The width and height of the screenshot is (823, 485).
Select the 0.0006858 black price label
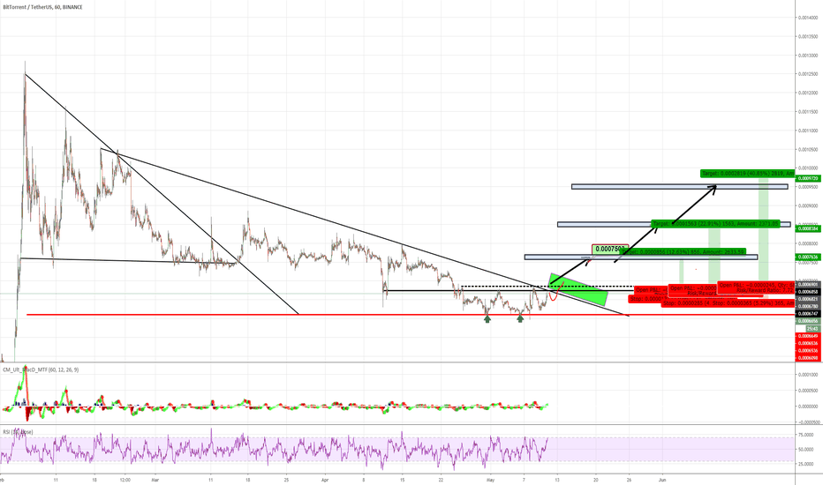(x=808, y=292)
